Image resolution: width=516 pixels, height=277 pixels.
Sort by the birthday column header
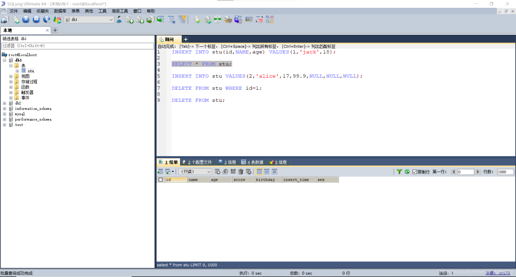click(268, 180)
